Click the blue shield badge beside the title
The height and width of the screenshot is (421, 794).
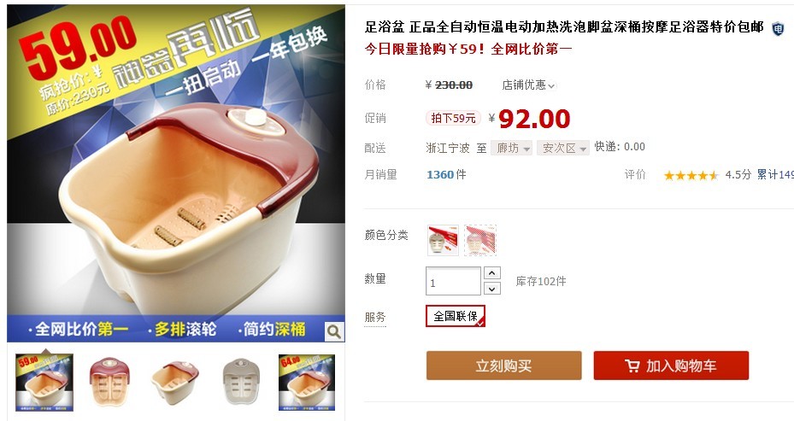pyautogui.click(x=777, y=29)
